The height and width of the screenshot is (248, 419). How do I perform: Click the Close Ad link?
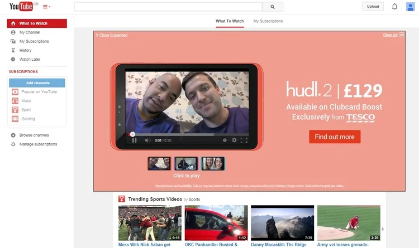coord(390,35)
